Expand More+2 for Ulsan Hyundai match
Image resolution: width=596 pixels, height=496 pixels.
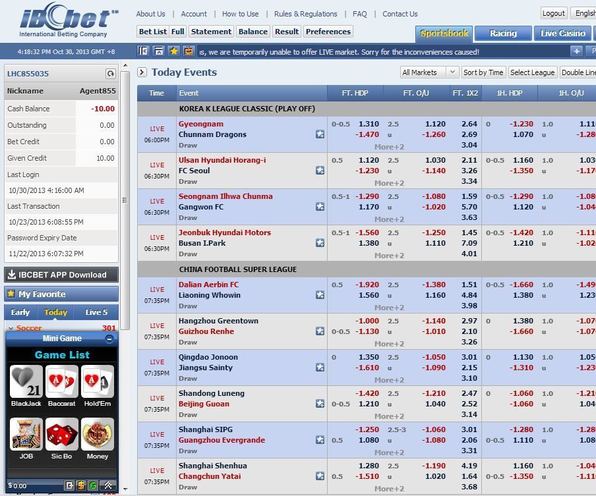(389, 183)
